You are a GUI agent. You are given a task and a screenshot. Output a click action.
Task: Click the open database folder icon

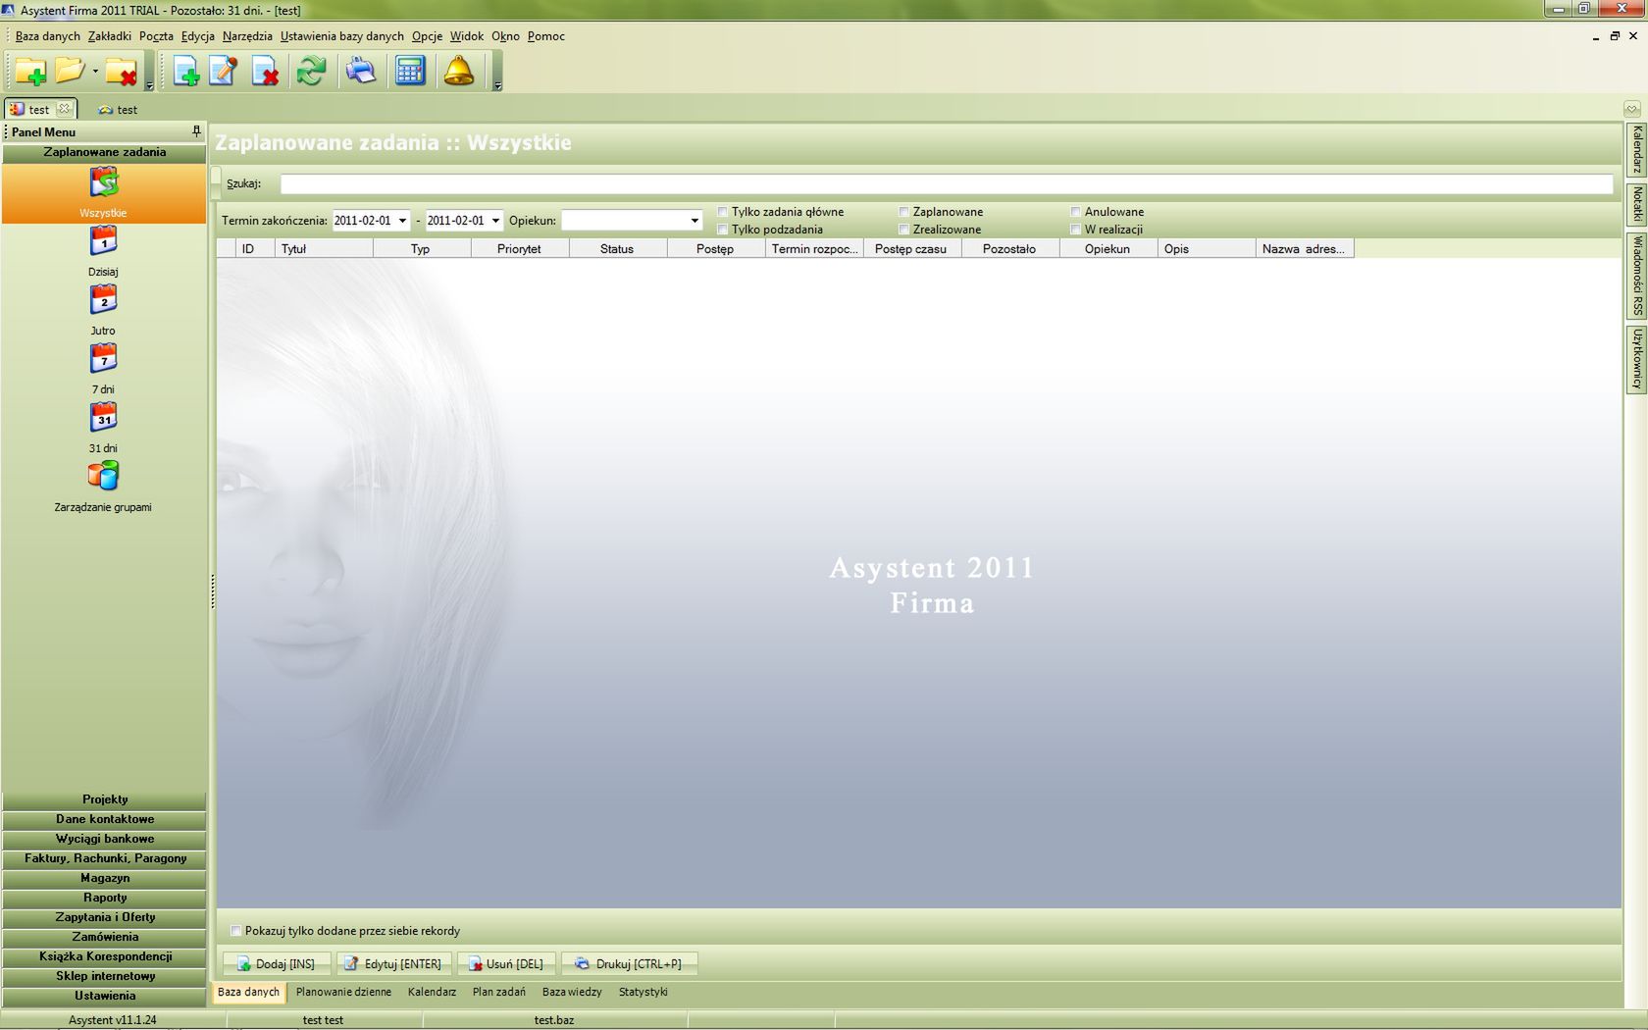pos(70,71)
